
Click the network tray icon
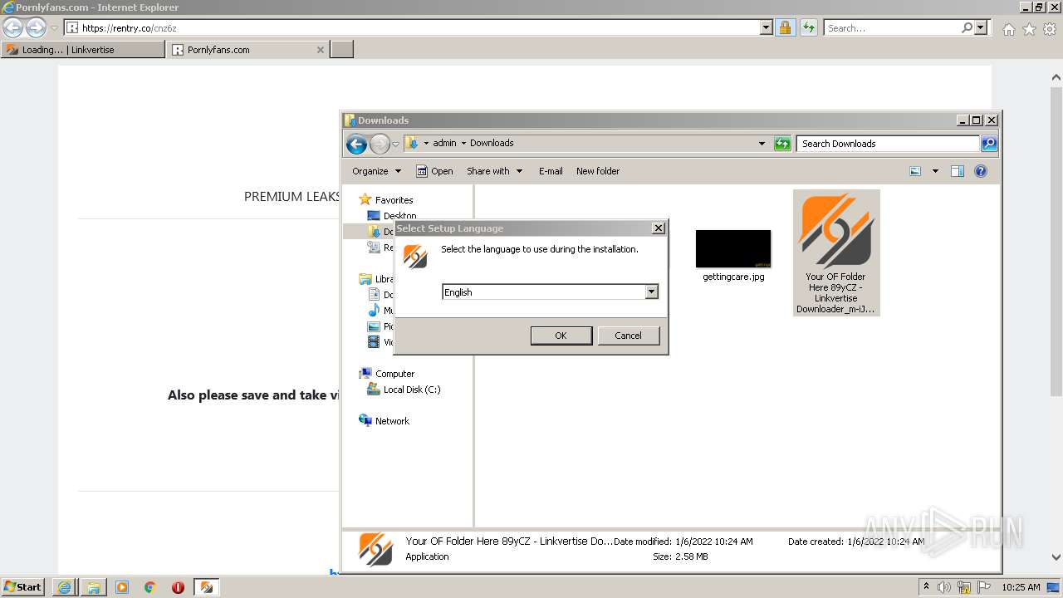coord(964,587)
